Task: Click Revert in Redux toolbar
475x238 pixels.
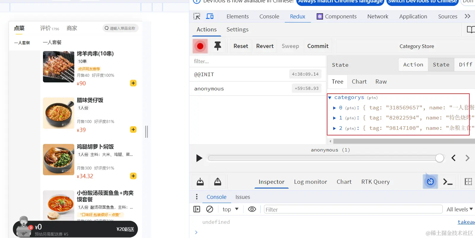Action: pos(265,46)
